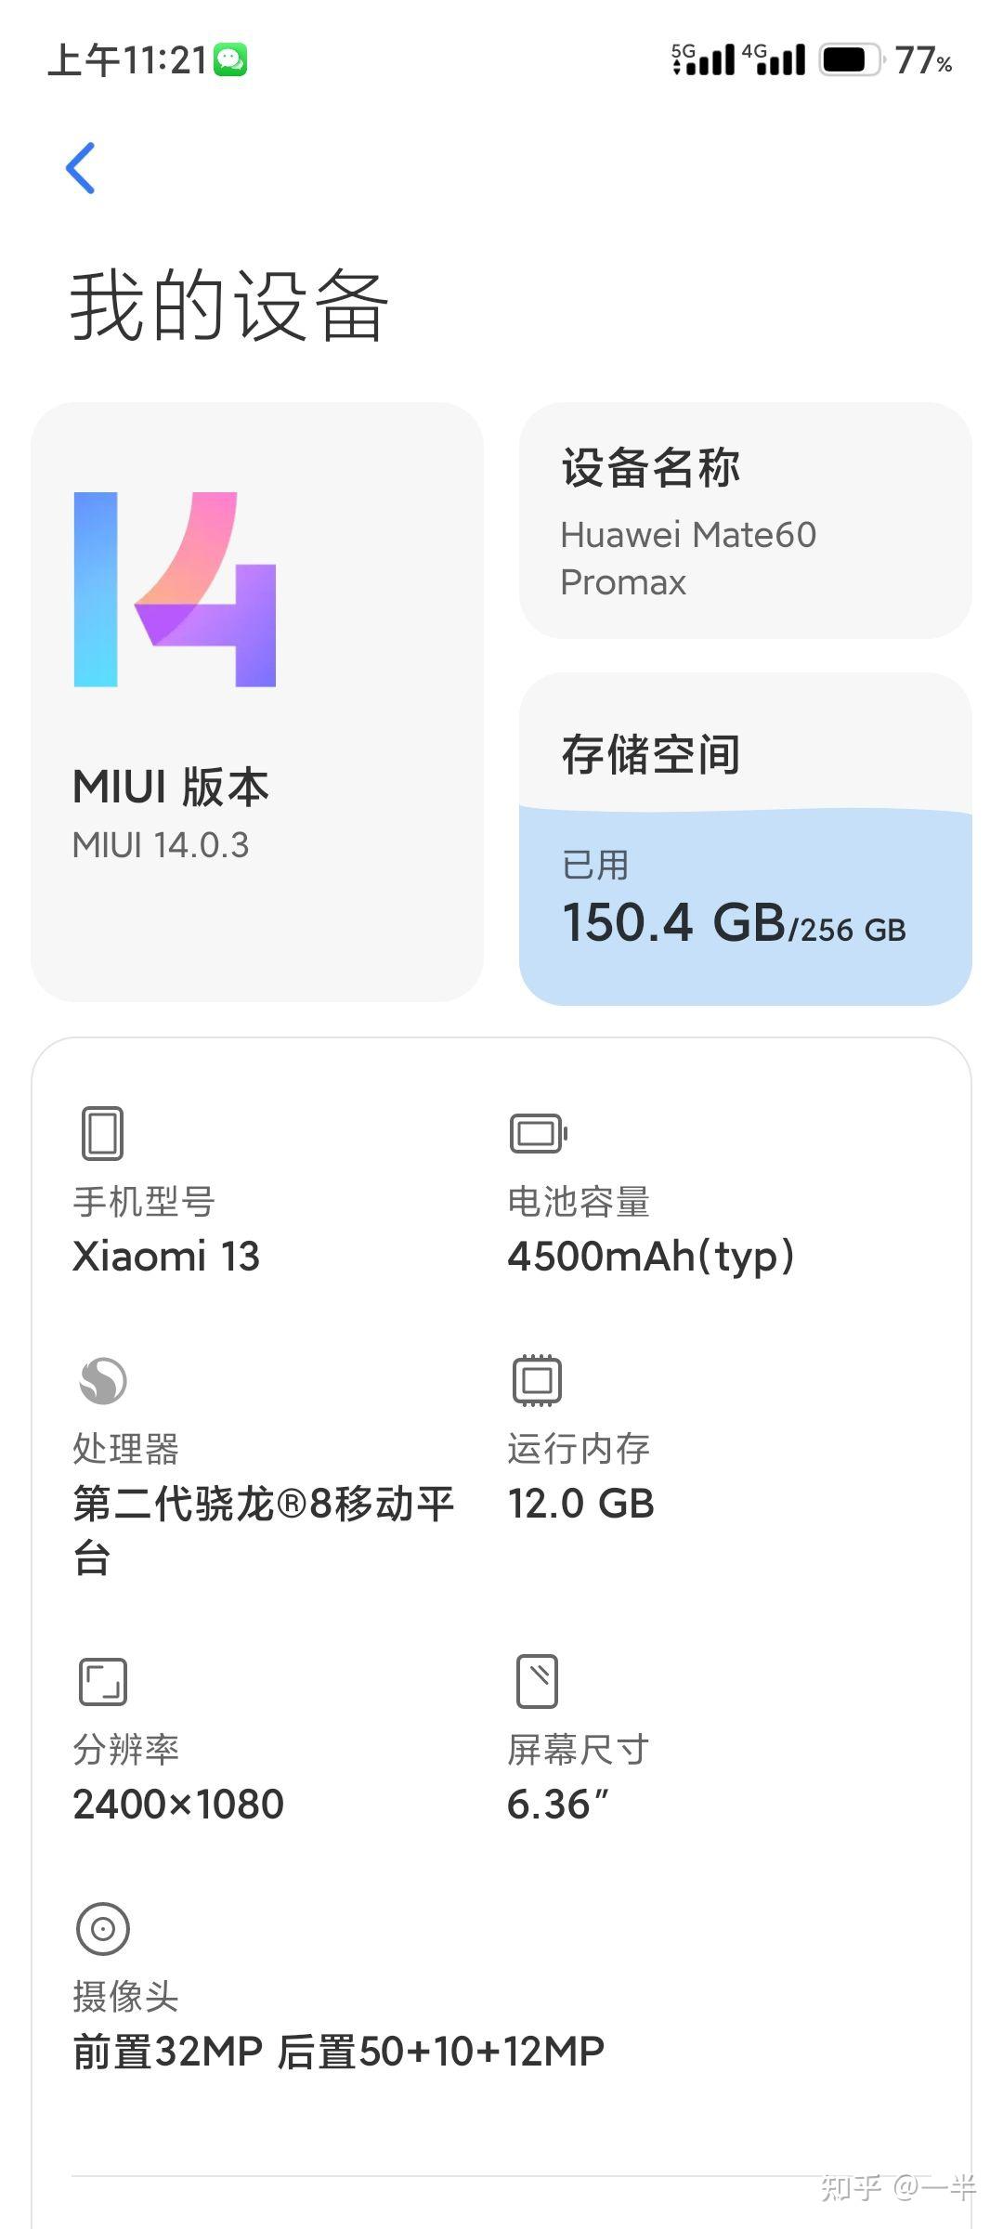Viewport: 1003px width, 2229px height.
Task: Tap the phone model icon
Action: (x=102, y=1133)
